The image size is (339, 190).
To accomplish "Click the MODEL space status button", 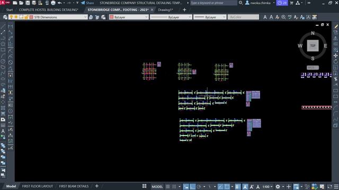I will 157,186.
